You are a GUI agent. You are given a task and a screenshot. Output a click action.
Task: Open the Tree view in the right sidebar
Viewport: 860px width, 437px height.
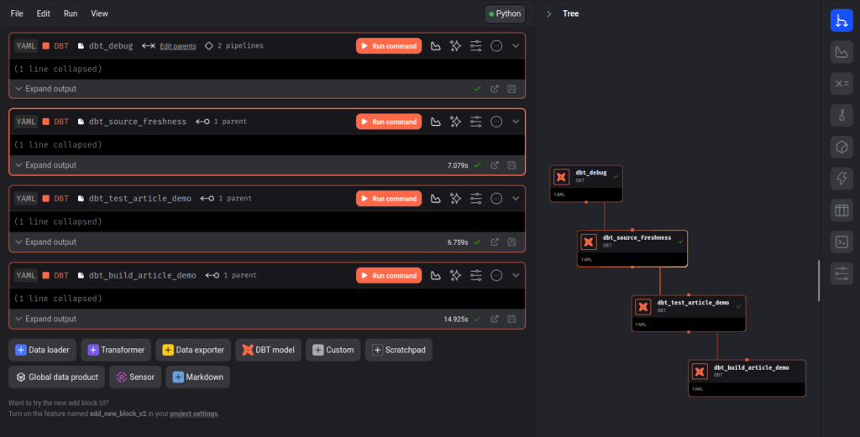click(841, 21)
